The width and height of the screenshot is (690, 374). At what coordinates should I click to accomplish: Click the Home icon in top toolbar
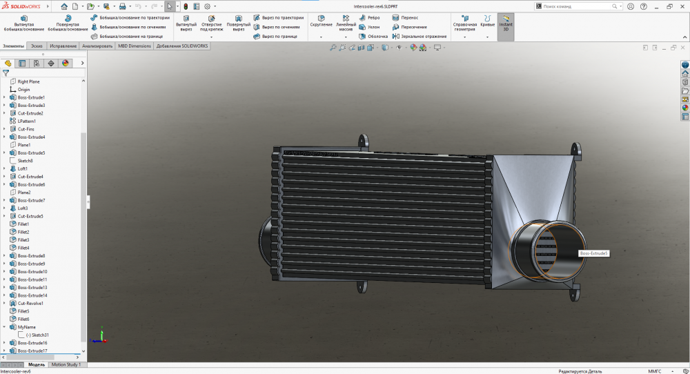click(64, 6)
